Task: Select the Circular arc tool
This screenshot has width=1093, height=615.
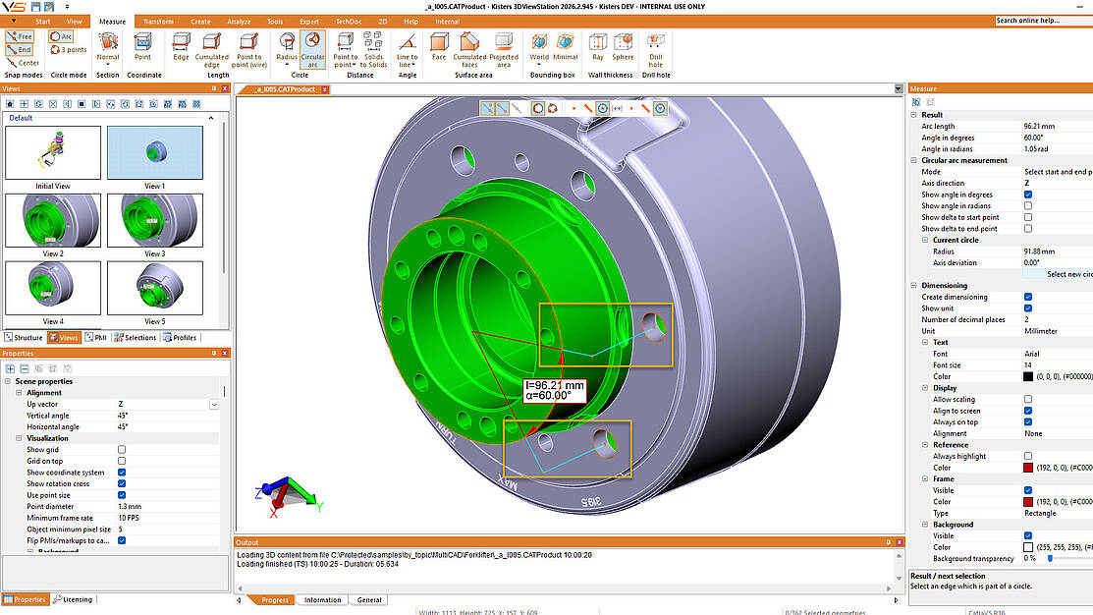Action: pos(312,49)
